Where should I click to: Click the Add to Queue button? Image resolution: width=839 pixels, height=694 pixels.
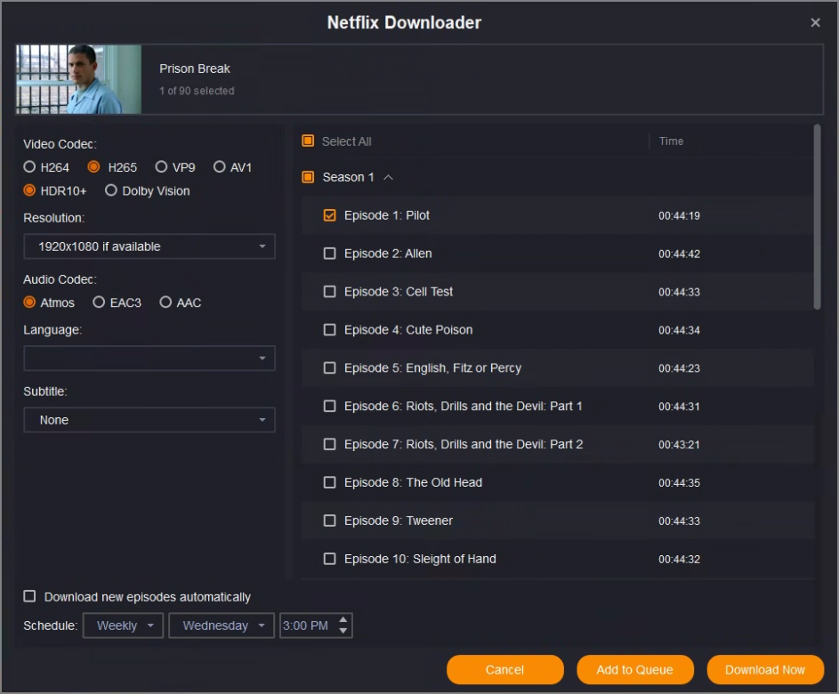coord(634,670)
